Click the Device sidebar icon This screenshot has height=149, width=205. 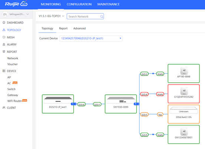[4, 71]
